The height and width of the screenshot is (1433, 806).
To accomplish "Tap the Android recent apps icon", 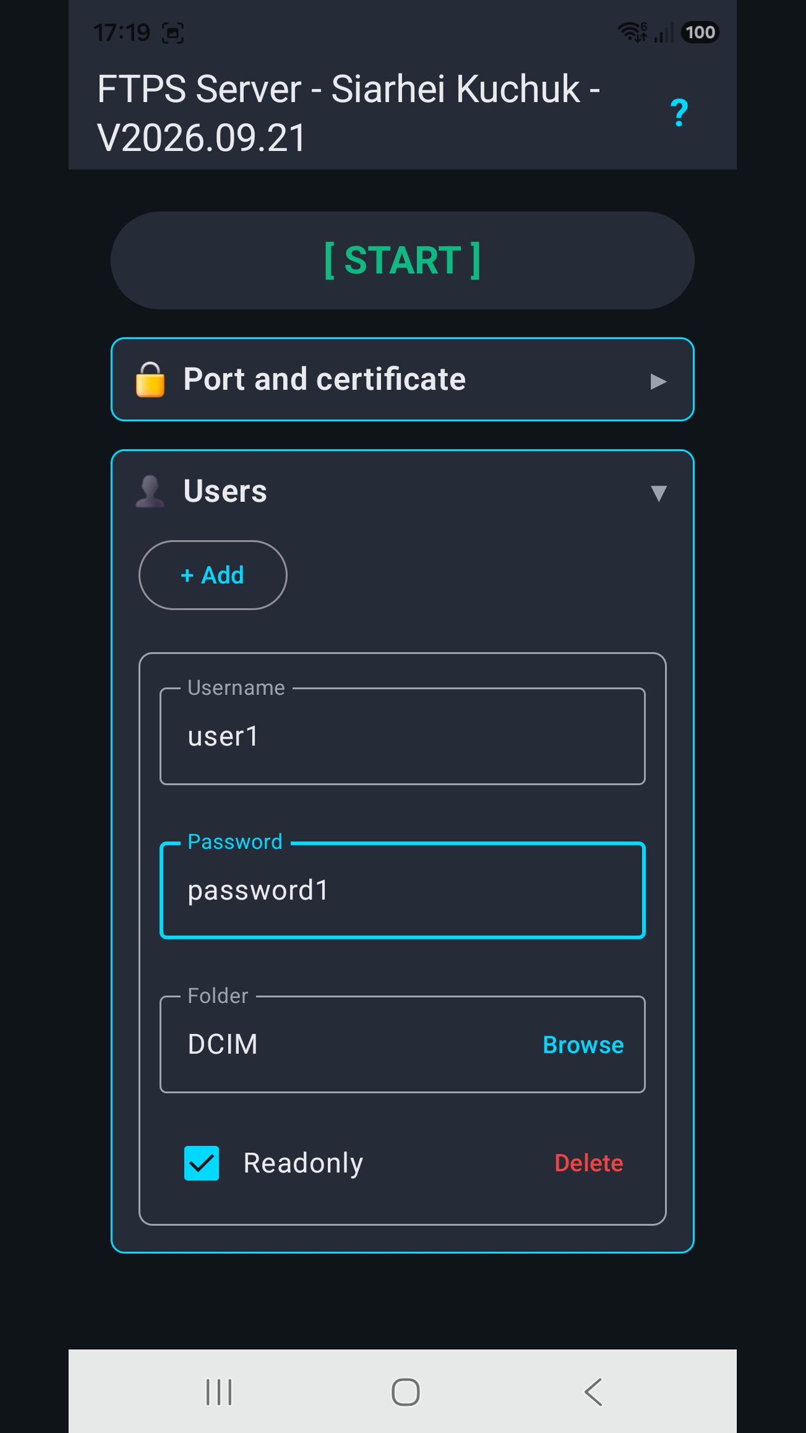I will pyautogui.click(x=219, y=1392).
